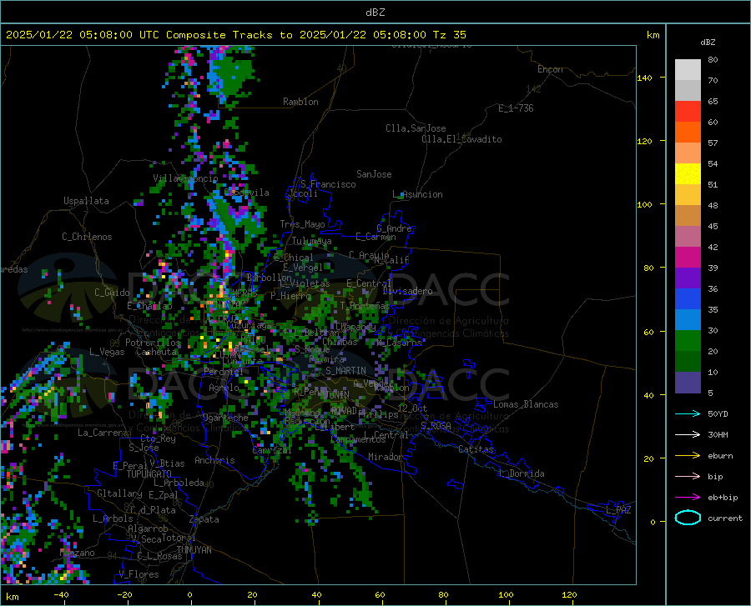Click the 'C_Guido' map label
This screenshot has width=751, height=606.
point(112,293)
